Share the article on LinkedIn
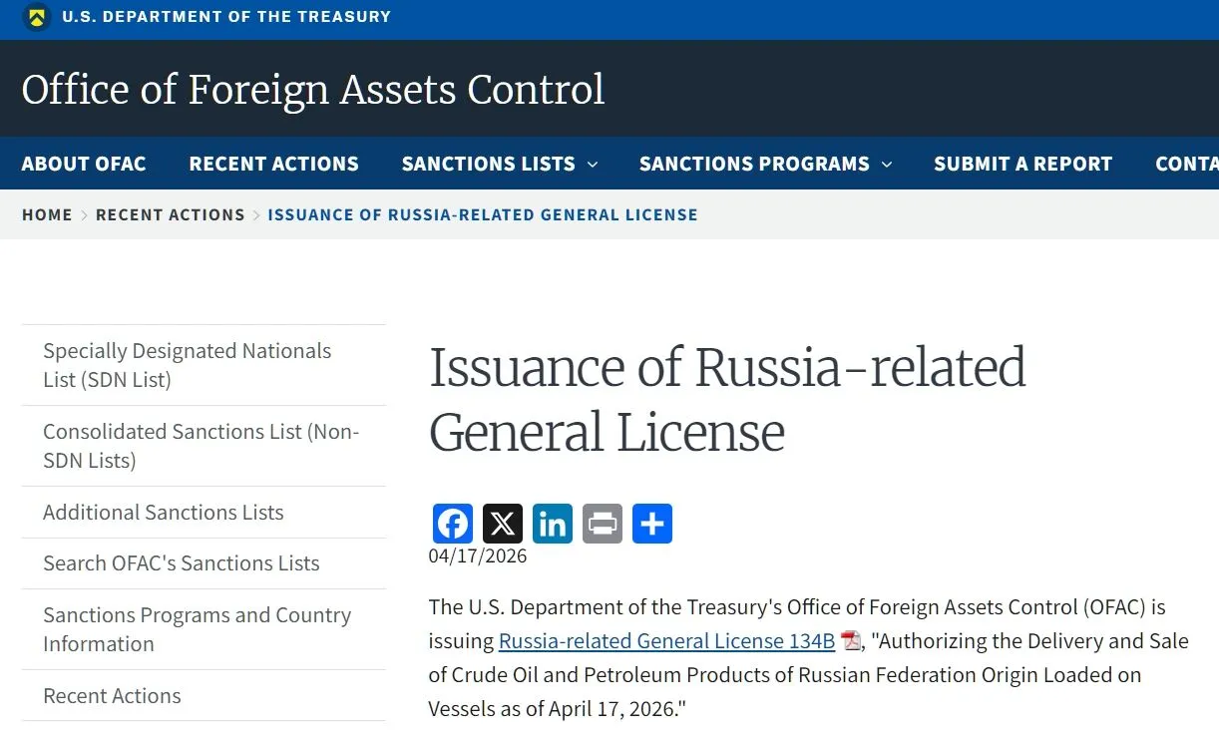The width and height of the screenshot is (1219, 737). (552, 523)
